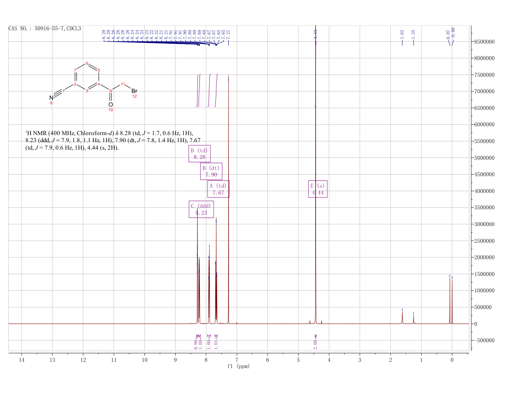The image size is (511, 395).
Task: Click y-axis label 2000000
Action: click(x=484, y=257)
